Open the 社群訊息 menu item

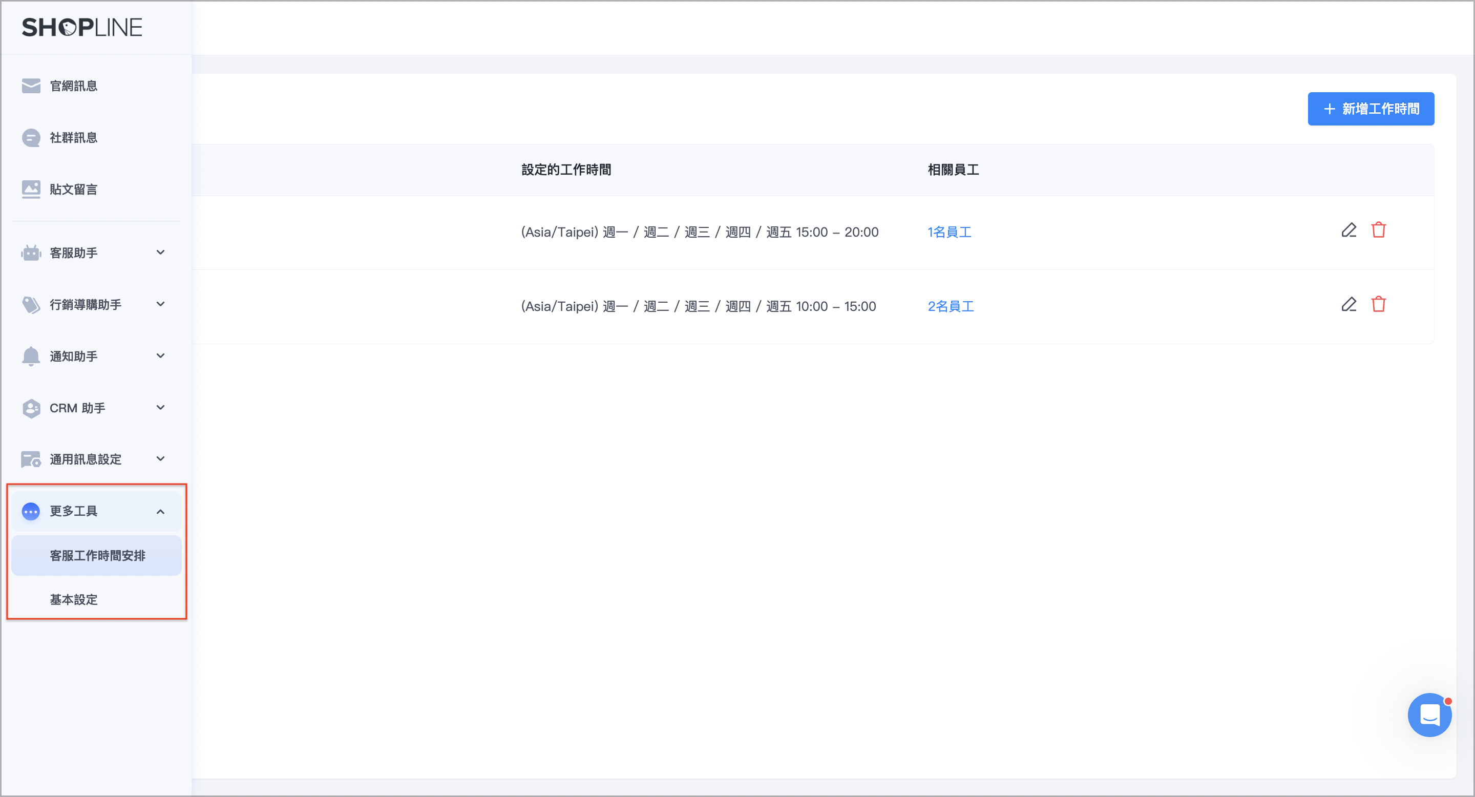click(96, 138)
